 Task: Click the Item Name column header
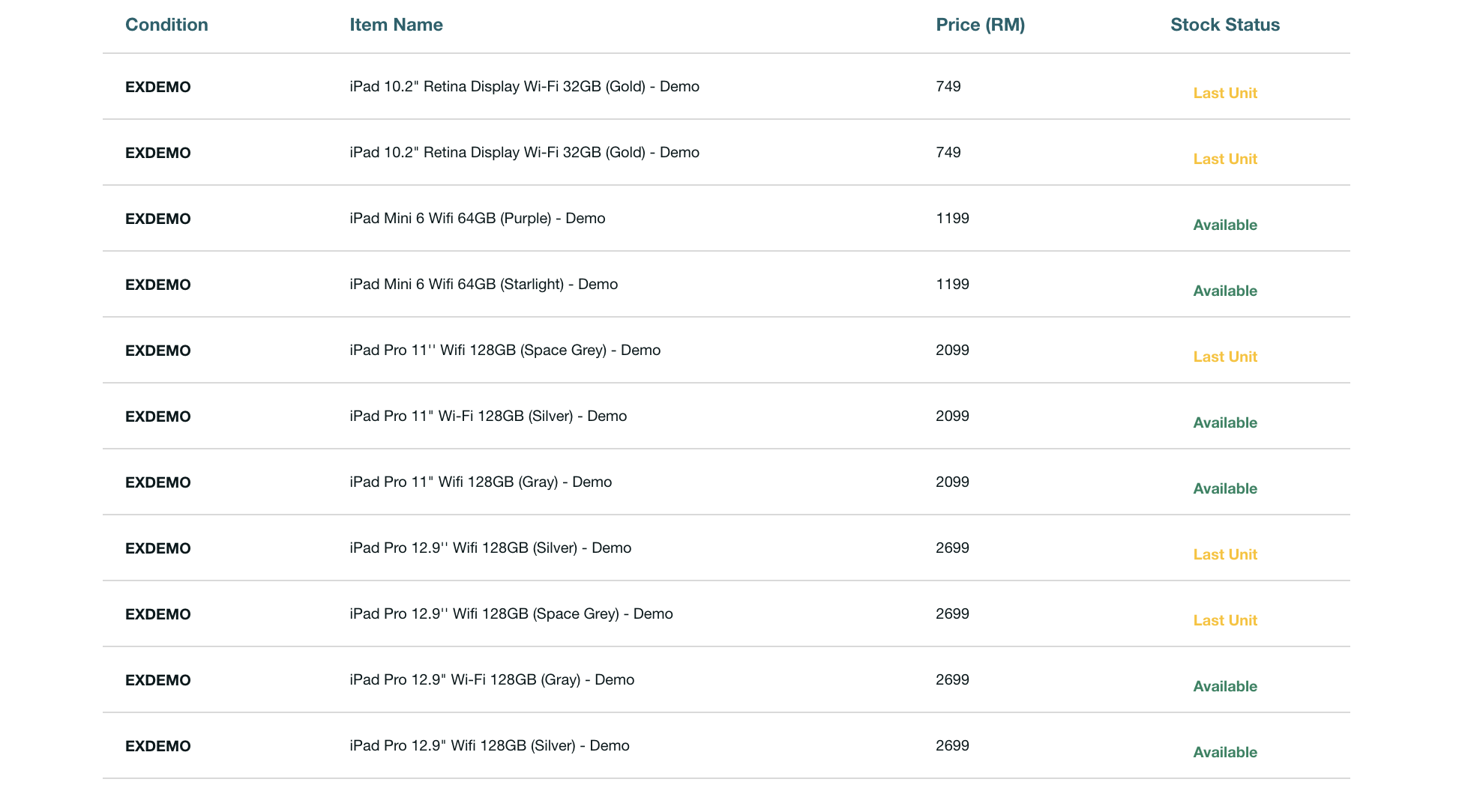[396, 25]
